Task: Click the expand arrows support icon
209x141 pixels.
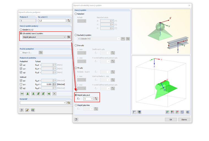Action: pos(54,94)
